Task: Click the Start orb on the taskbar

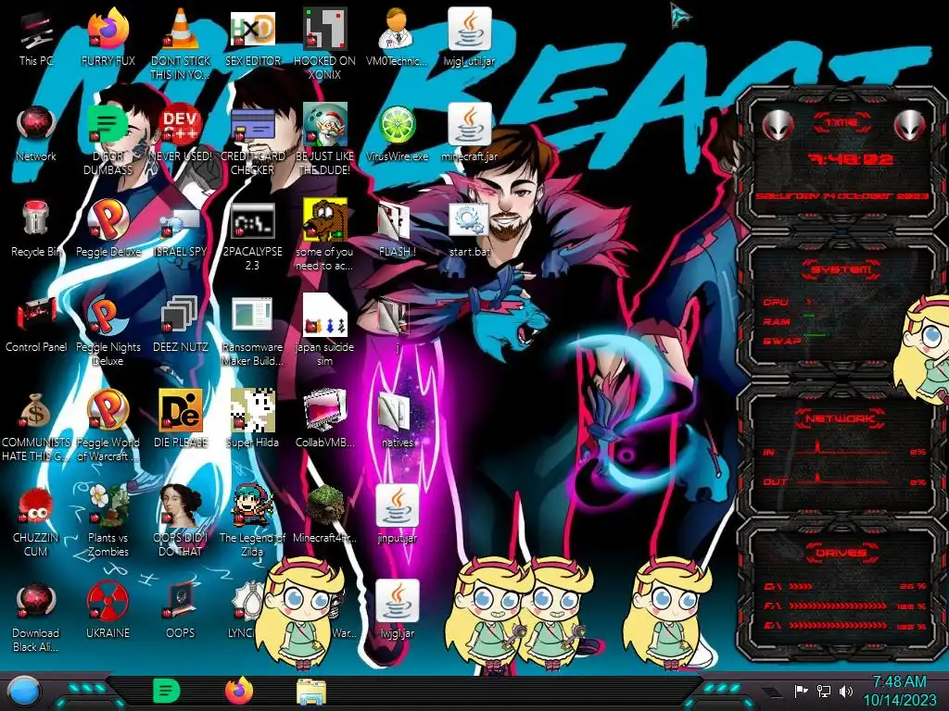Action: pos(24,691)
